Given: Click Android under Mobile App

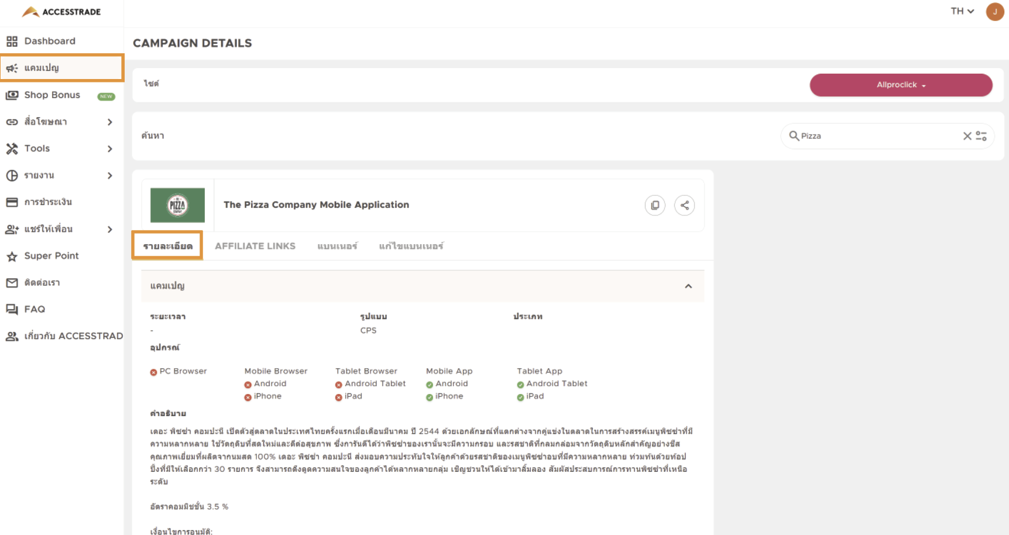Looking at the screenshot, I should pos(447,384).
